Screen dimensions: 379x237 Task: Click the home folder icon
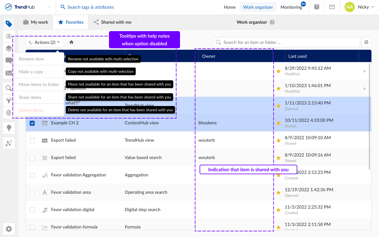[71, 42]
